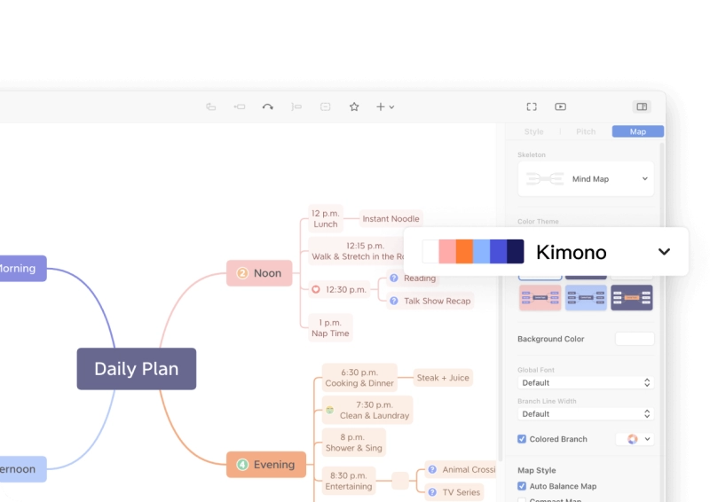Image resolution: width=710 pixels, height=502 pixels.
Task: Start Pitch presentation play icon
Action: 560,106
